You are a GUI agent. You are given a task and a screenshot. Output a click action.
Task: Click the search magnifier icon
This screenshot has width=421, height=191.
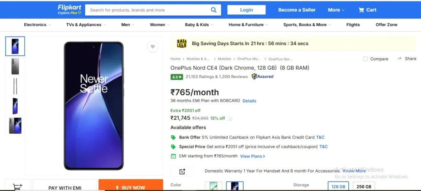point(213,10)
